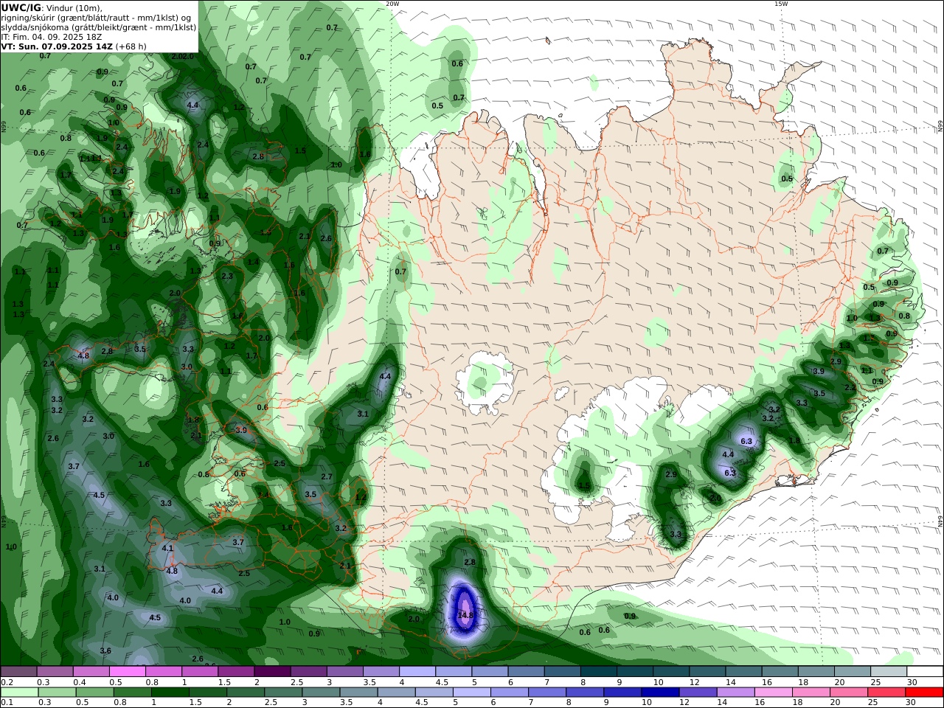Click the '(+68 h)' forecast offset text
944x708 pixels.
pyautogui.click(x=131, y=46)
